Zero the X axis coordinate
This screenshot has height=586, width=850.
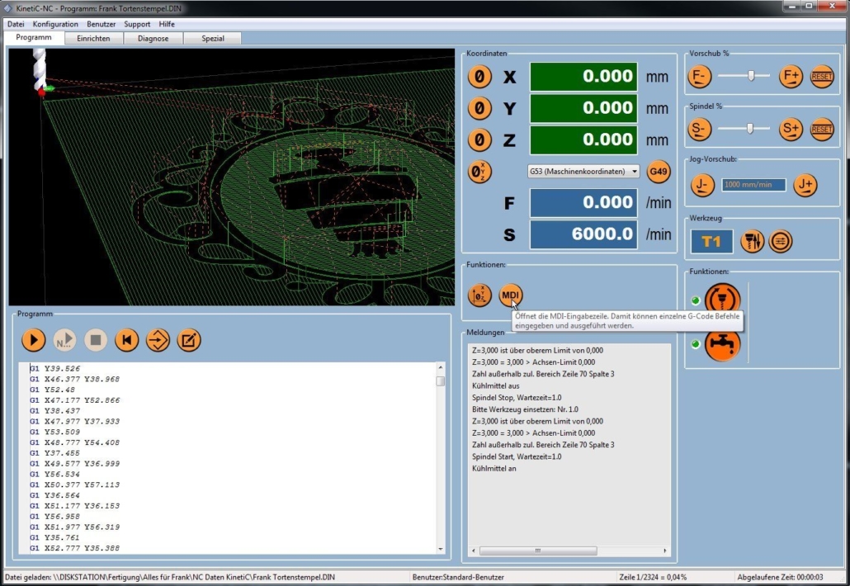pyautogui.click(x=479, y=77)
